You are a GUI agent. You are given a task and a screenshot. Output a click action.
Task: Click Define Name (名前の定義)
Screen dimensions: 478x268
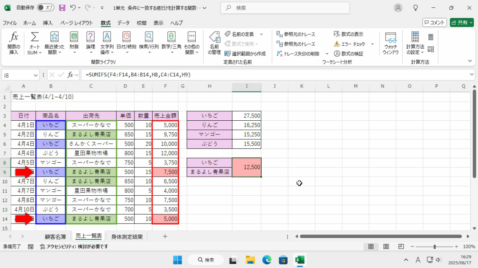coord(239,34)
